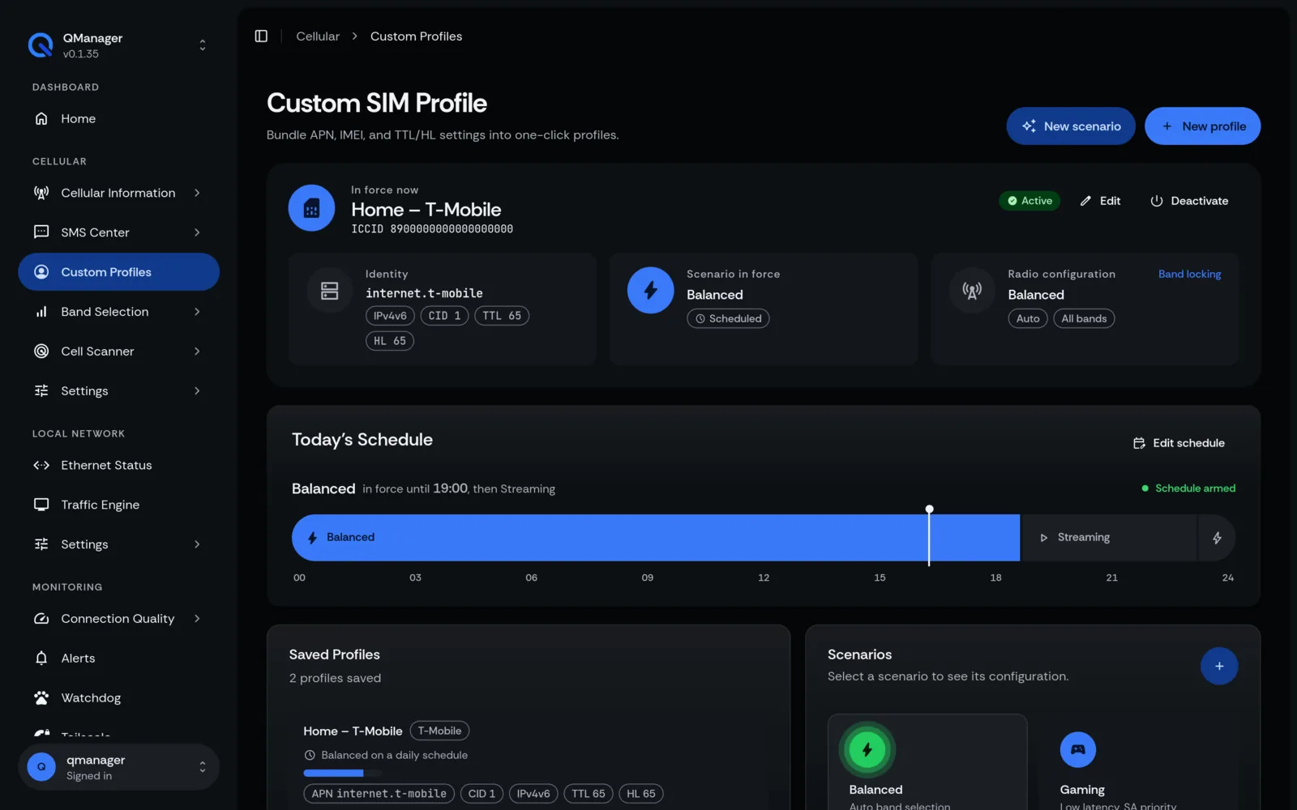Select the Balanced scenario card
The height and width of the screenshot is (810, 1297).
pyautogui.click(x=927, y=762)
